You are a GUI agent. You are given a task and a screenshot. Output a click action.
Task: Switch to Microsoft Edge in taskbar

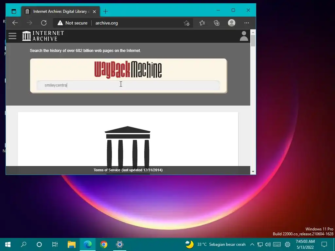click(x=88, y=244)
